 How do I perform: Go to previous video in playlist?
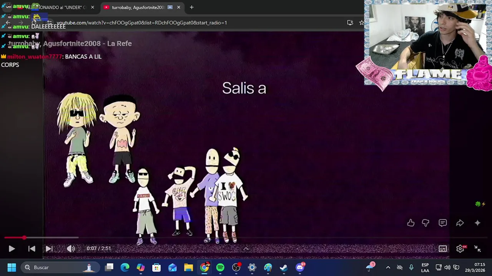click(32, 249)
